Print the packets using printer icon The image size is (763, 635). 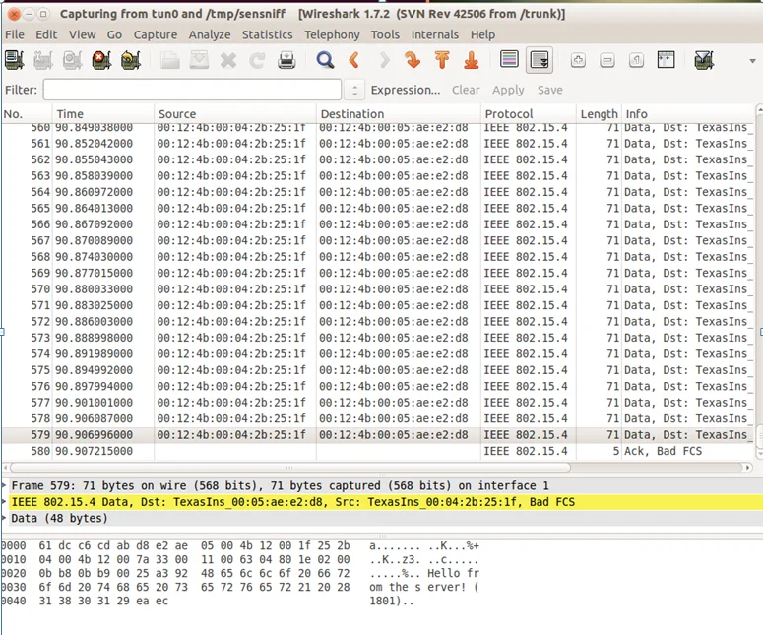286,60
